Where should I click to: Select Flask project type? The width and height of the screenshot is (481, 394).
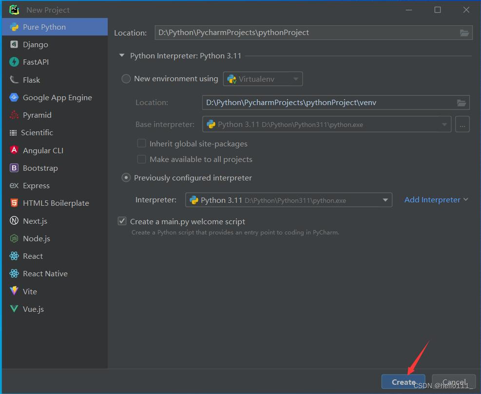tap(55, 80)
